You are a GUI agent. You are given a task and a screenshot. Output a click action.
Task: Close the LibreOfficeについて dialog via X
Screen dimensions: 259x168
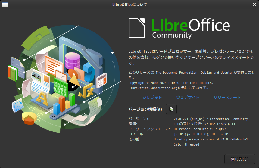point(254,5)
